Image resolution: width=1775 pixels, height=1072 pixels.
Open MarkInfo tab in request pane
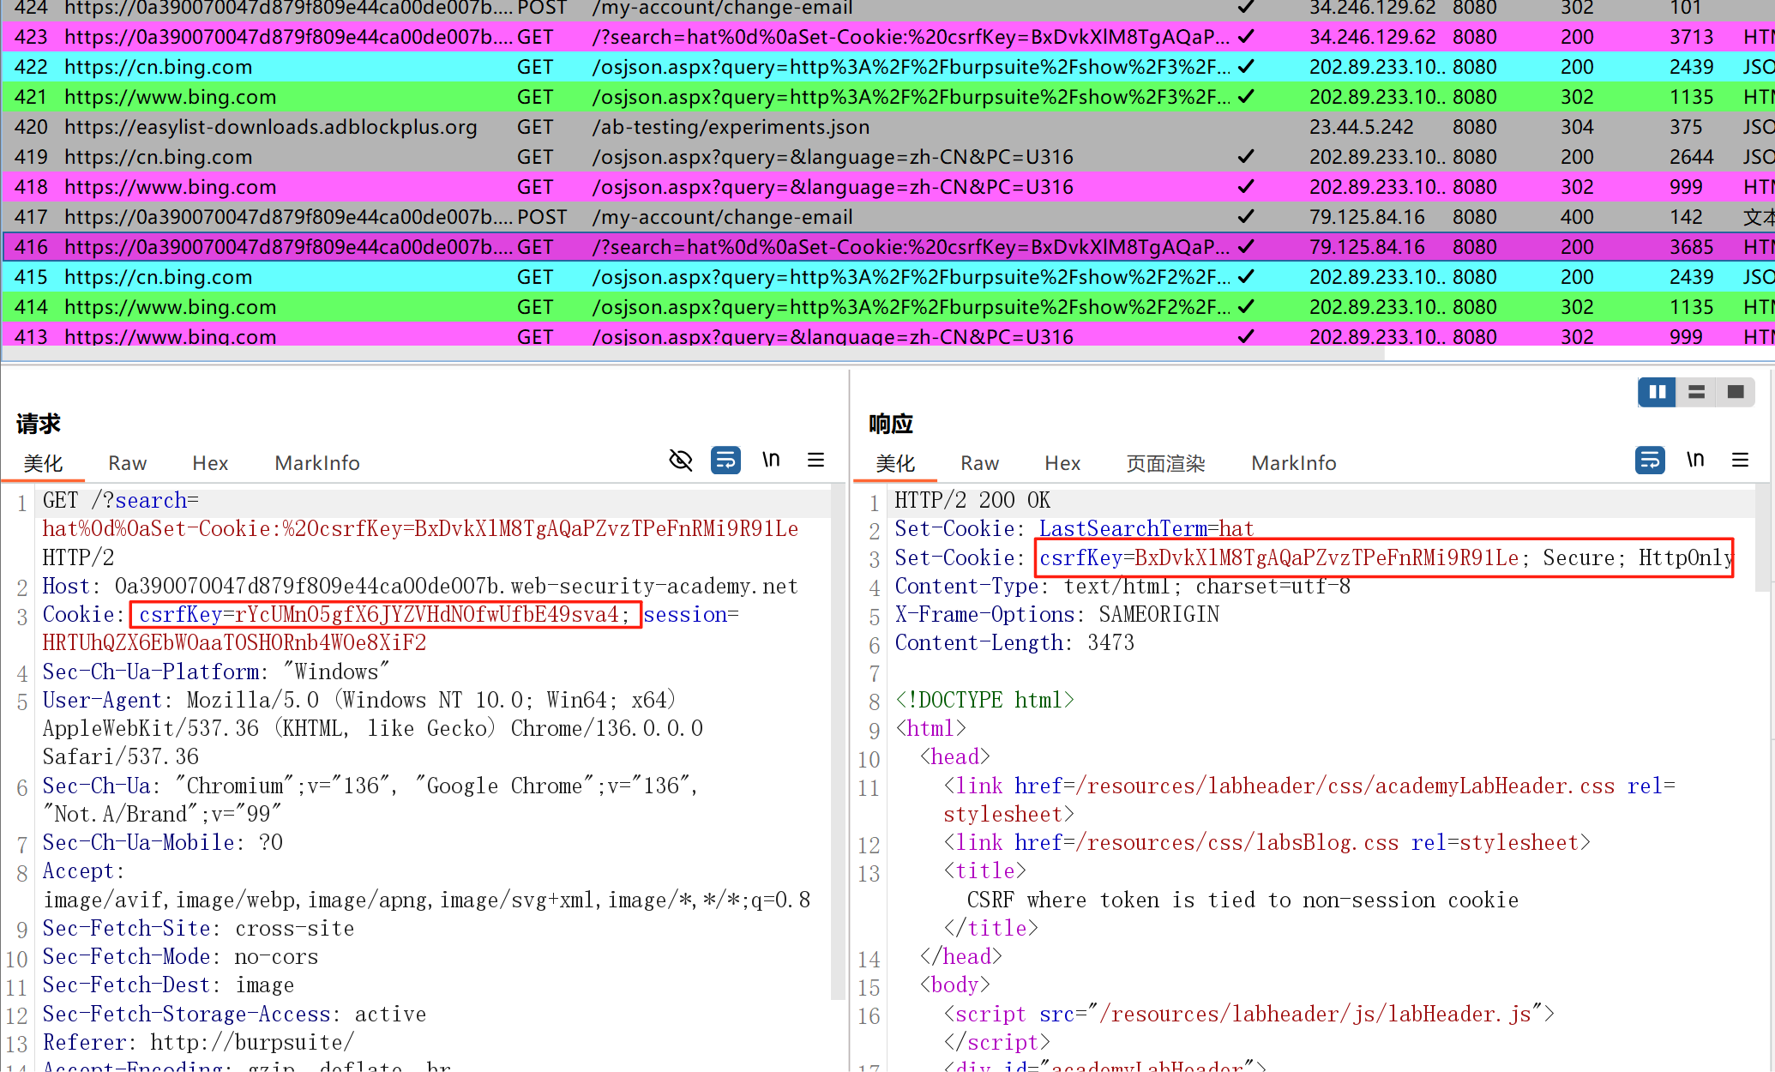pos(316,463)
